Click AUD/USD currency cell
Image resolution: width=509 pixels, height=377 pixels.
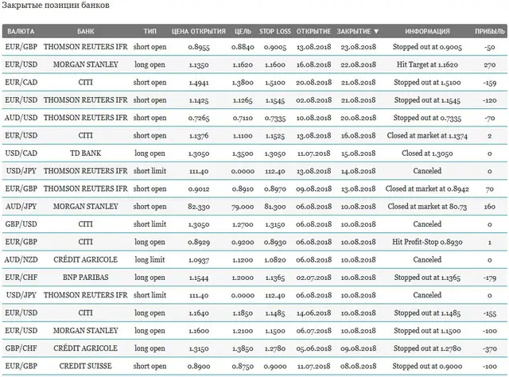click(x=21, y=118)
